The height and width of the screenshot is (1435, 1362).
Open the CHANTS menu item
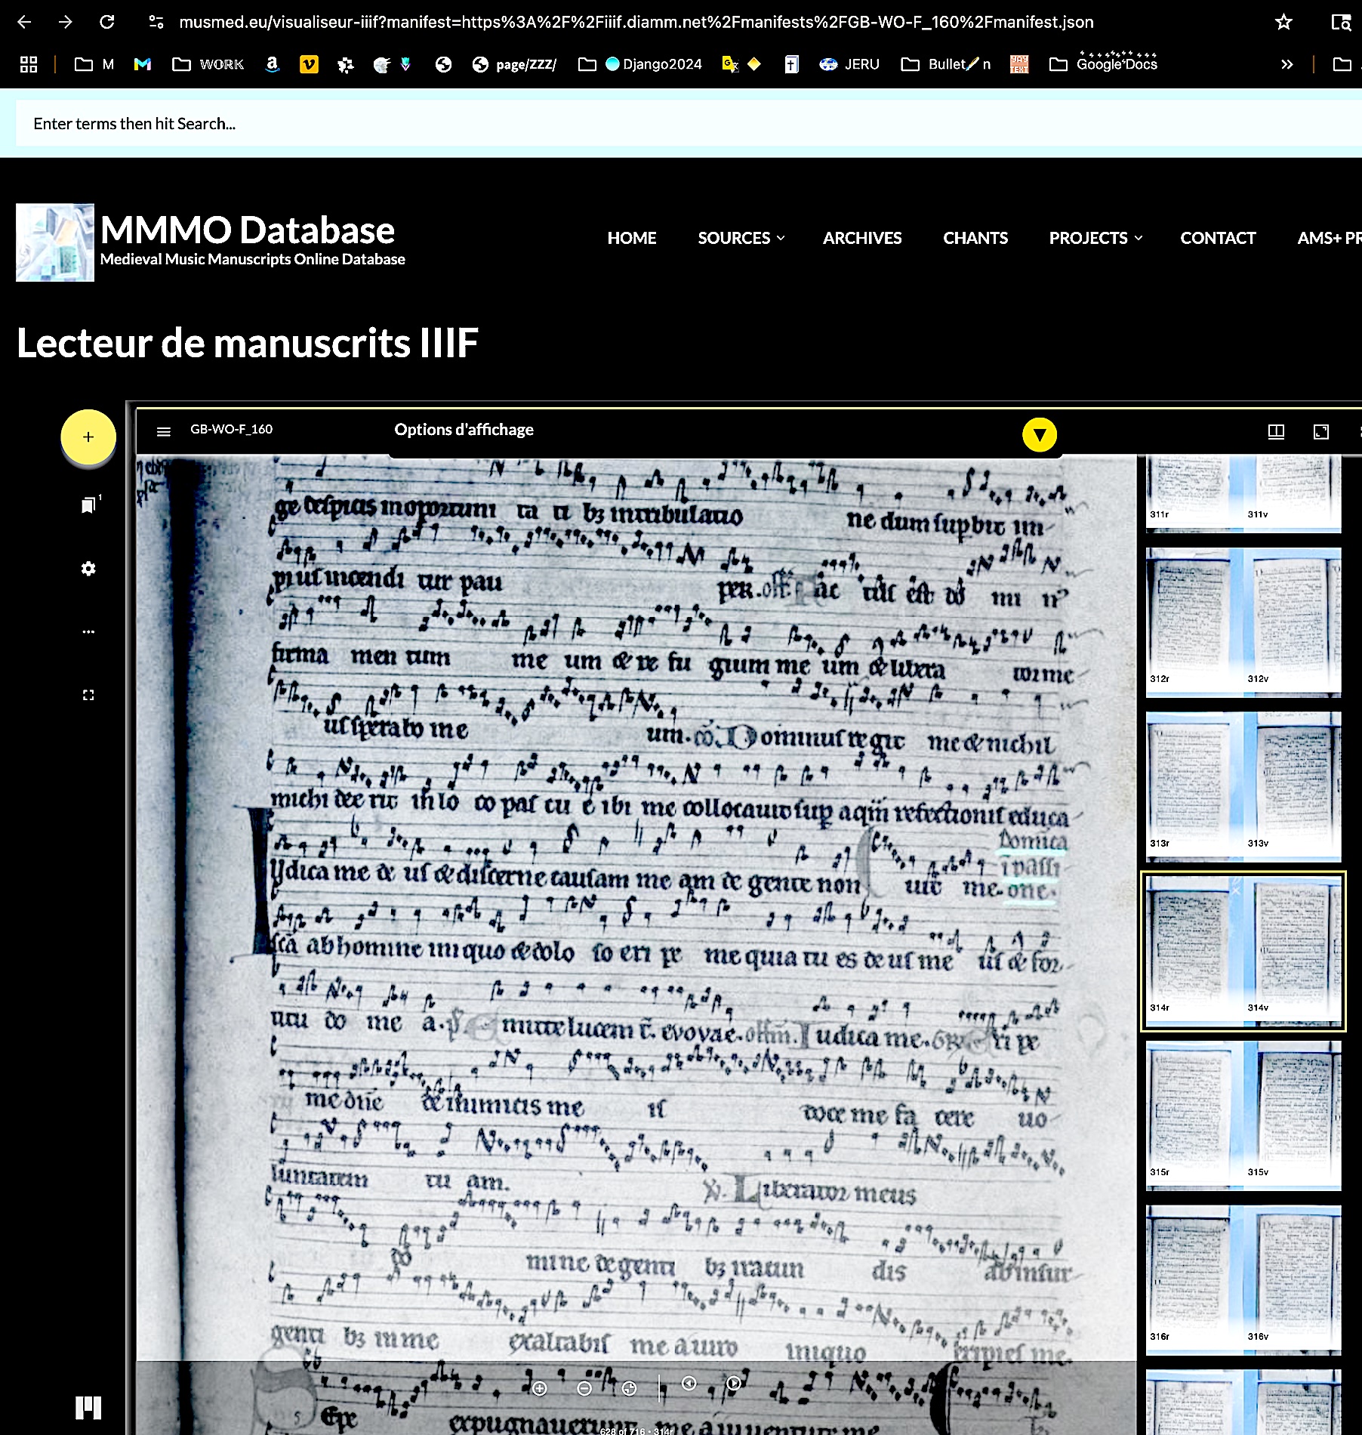coord(975,238)
